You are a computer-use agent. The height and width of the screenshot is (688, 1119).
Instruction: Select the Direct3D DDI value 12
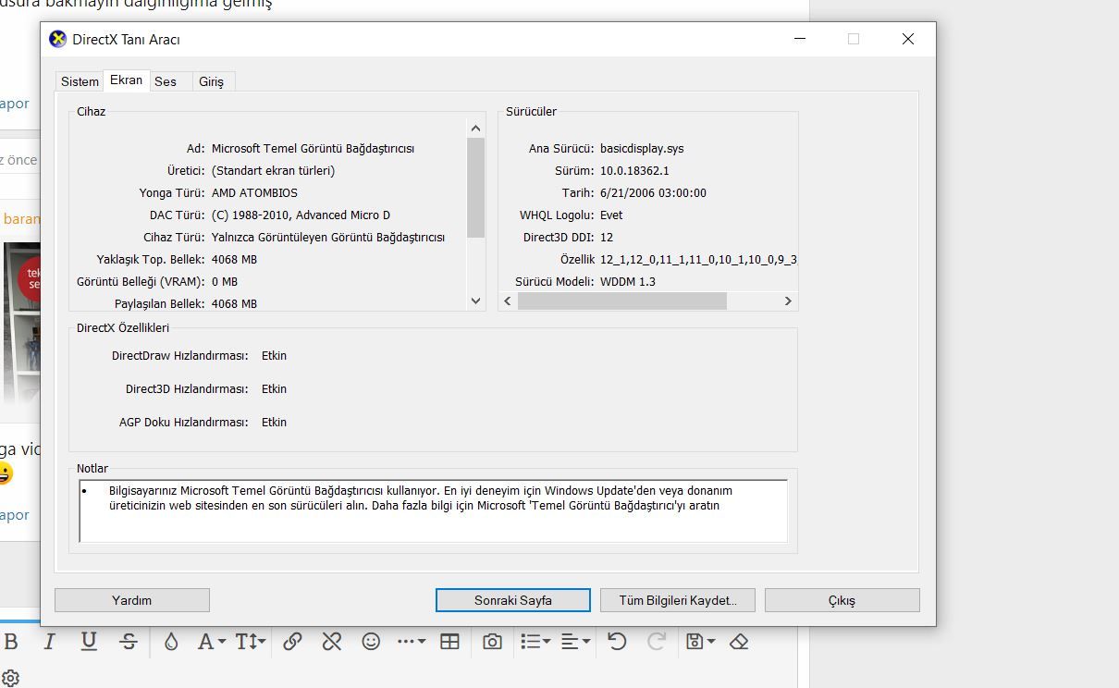pos(607,238)
